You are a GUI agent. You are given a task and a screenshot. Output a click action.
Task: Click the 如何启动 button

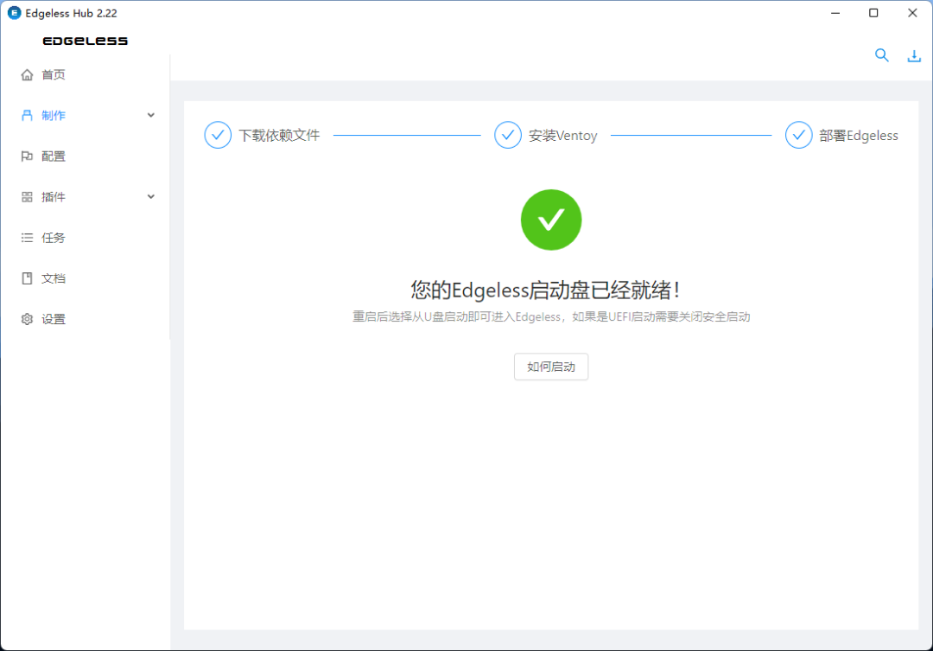tap(551, 367)
